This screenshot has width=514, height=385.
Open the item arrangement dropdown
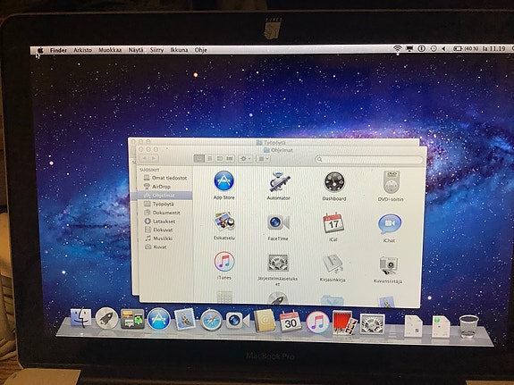pyautogui.click(x=263, y=159)
